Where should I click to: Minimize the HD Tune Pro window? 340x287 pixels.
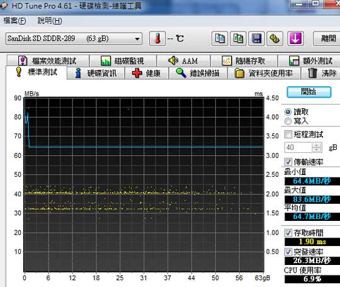click(299, 4)
